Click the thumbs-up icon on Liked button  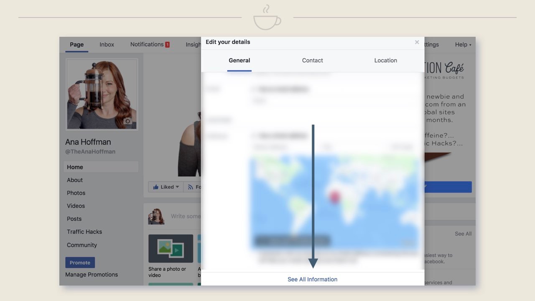pyautogui.click(x=156, y=186)
